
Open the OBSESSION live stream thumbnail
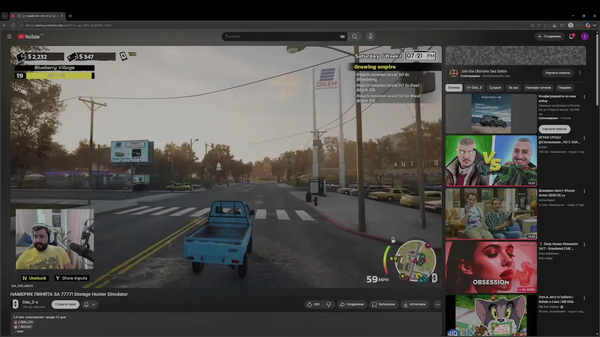click(491, 267)
